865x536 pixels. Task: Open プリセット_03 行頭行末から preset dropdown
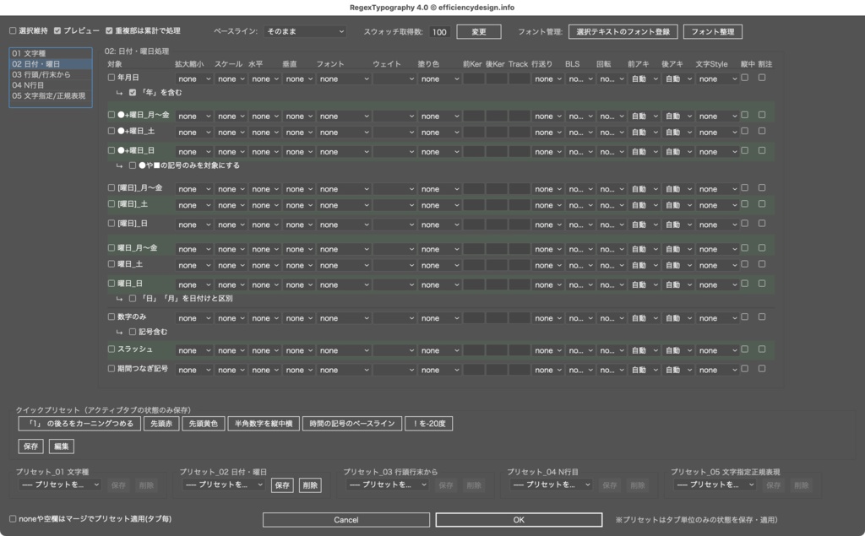[x=387, y=485]
